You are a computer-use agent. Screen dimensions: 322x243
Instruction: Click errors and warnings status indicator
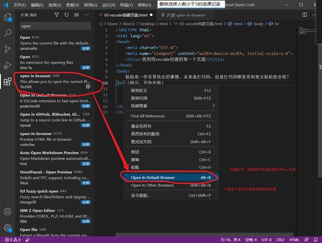click(x=13, y=240)
